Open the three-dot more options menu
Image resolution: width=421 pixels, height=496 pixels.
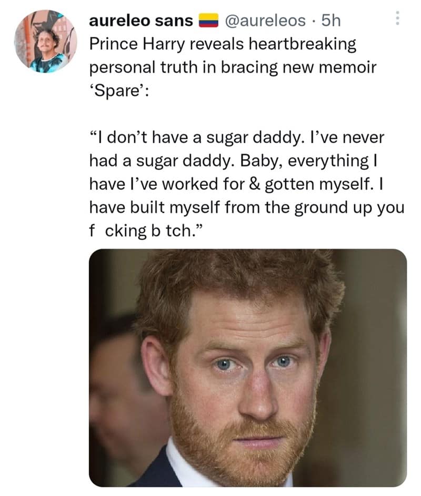click(x=397, y=20)
